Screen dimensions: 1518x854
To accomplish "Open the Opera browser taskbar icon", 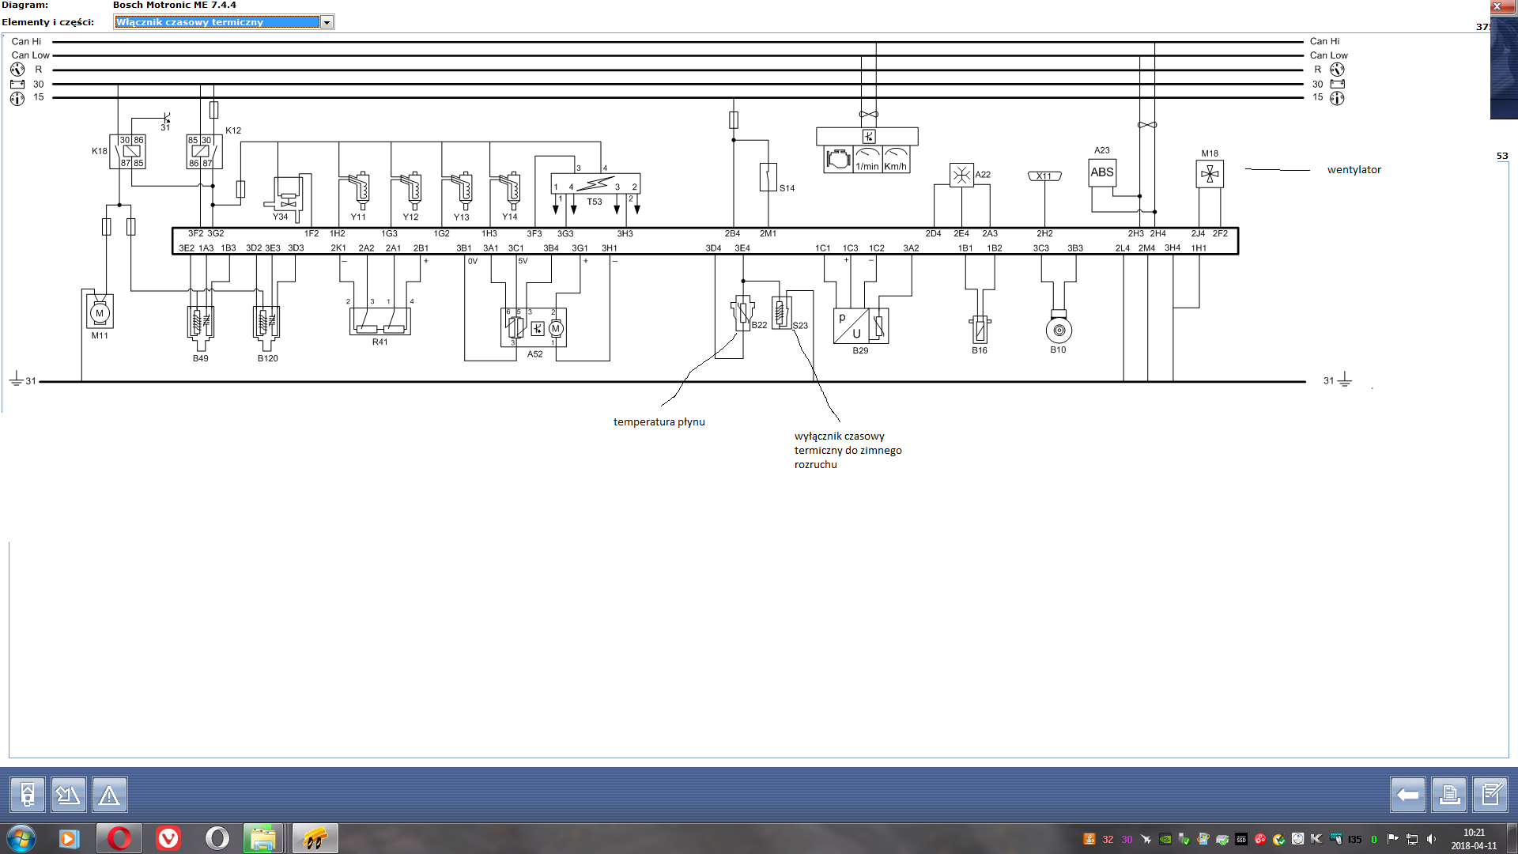I will click(x=119, y=838).
